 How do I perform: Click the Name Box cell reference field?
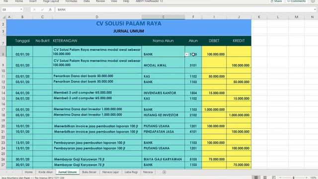[x=10, y=9]
